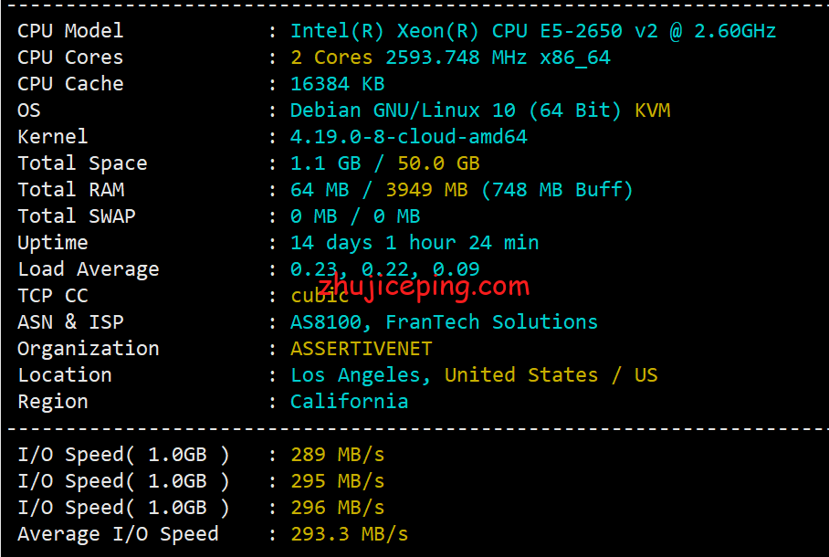
Task: Select the Debian GNU/Linux 10 KVM value
Action: [x=480, y=110]
